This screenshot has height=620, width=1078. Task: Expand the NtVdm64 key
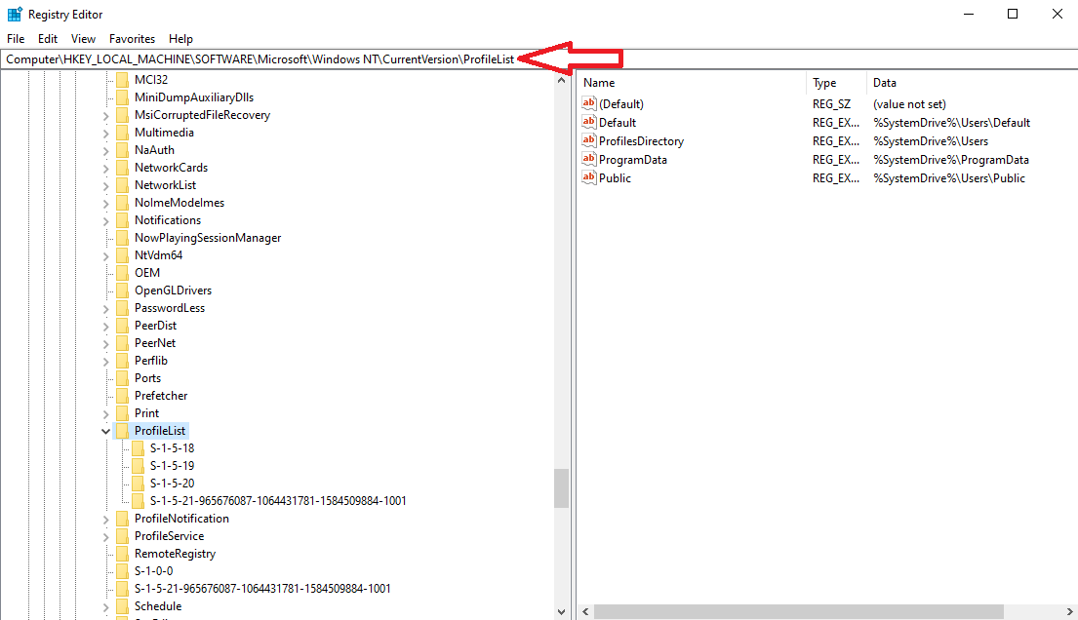106,255
